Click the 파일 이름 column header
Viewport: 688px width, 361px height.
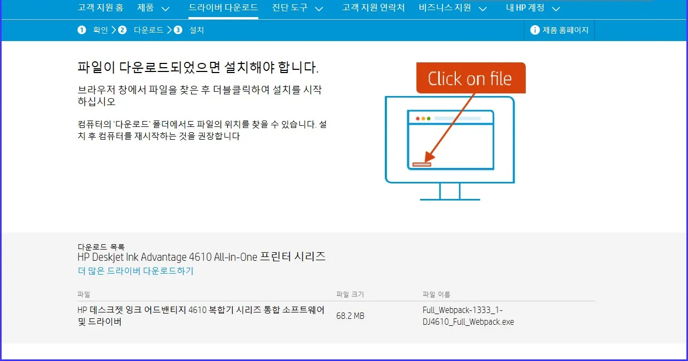[436, 294]
